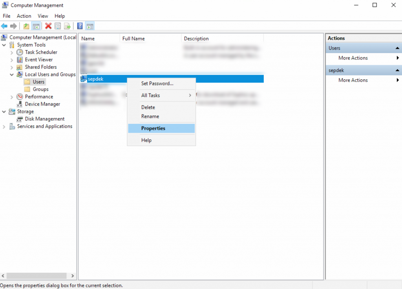Click the sepdek user account icon
Screen dimensions: 402x289
pyautogui.click(x=84, y=79)
